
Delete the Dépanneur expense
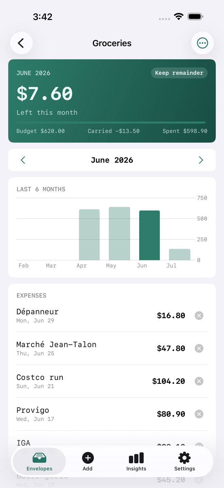point(199,315)
